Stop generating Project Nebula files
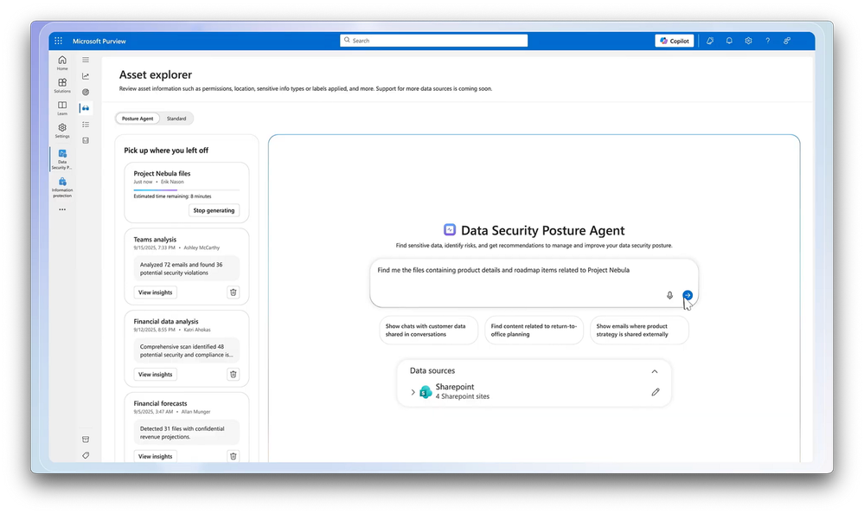864x514 pixels. [x=214, y=210]
